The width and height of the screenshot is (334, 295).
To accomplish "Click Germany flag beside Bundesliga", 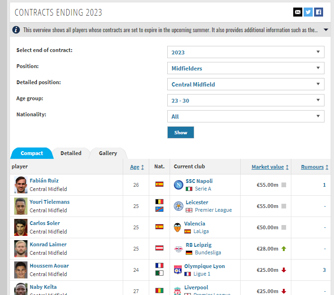I will [189, 252].
